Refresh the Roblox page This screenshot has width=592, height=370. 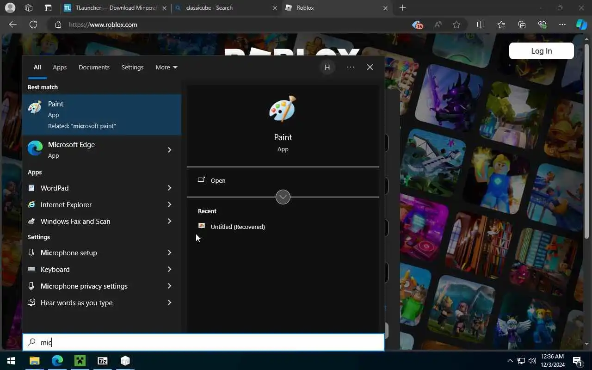pos(33,25)
